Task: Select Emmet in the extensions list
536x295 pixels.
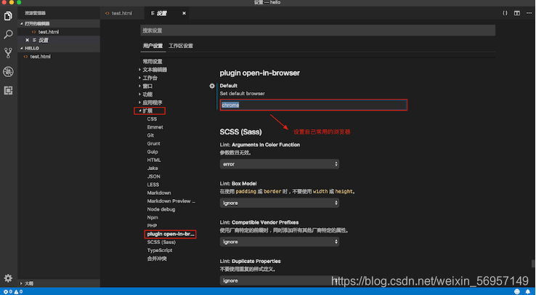Action: [155, 127]
